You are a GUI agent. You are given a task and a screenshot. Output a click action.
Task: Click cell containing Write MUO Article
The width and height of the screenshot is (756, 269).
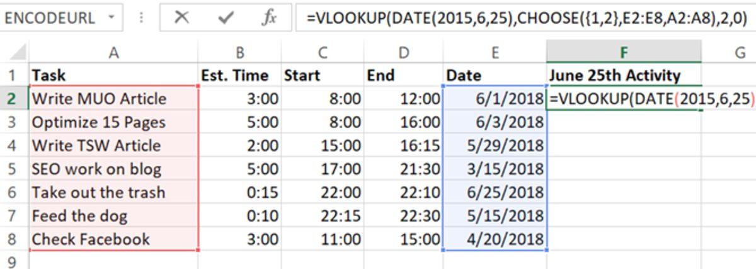(x=113, y=99)
